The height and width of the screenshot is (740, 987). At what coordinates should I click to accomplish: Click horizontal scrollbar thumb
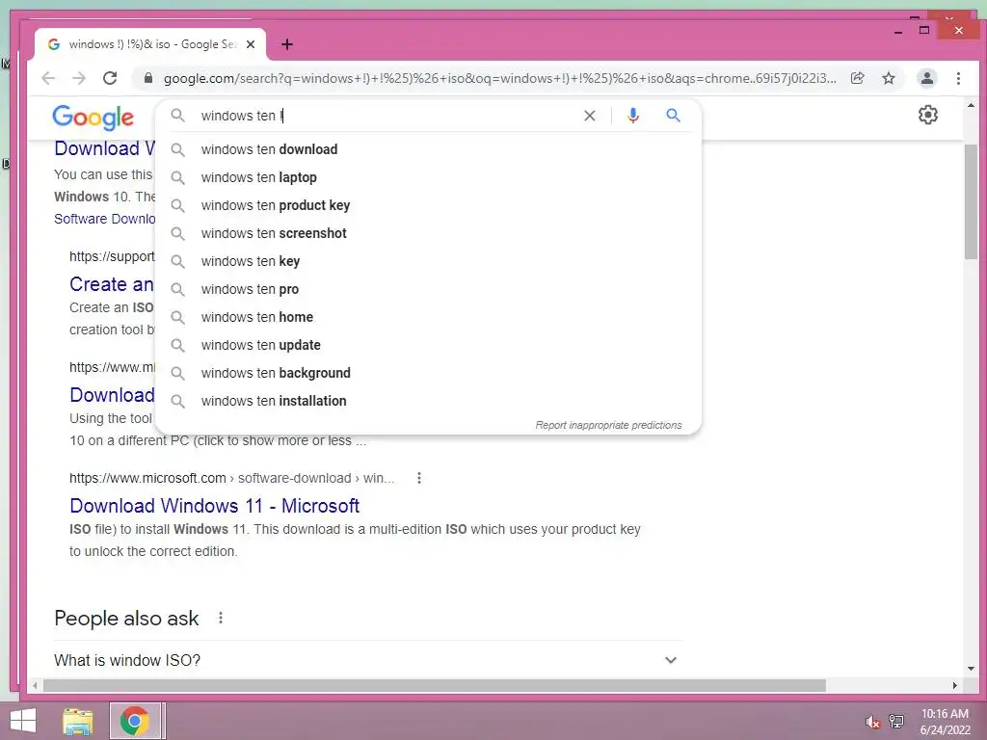[435, 685]
